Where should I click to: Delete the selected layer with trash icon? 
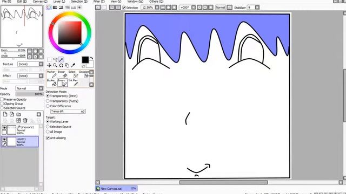(25, 120)
